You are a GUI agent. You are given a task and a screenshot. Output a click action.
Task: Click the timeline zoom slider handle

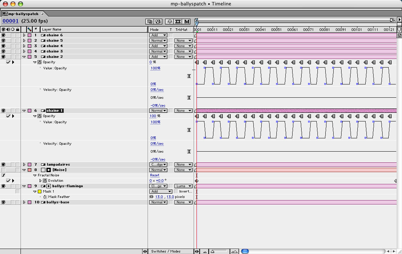tap(213, 251)
